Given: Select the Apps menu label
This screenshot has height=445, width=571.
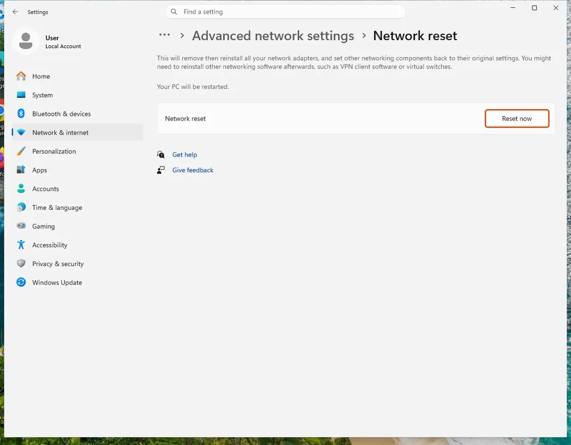Looking at the screenshot, I should coord(39,170).
